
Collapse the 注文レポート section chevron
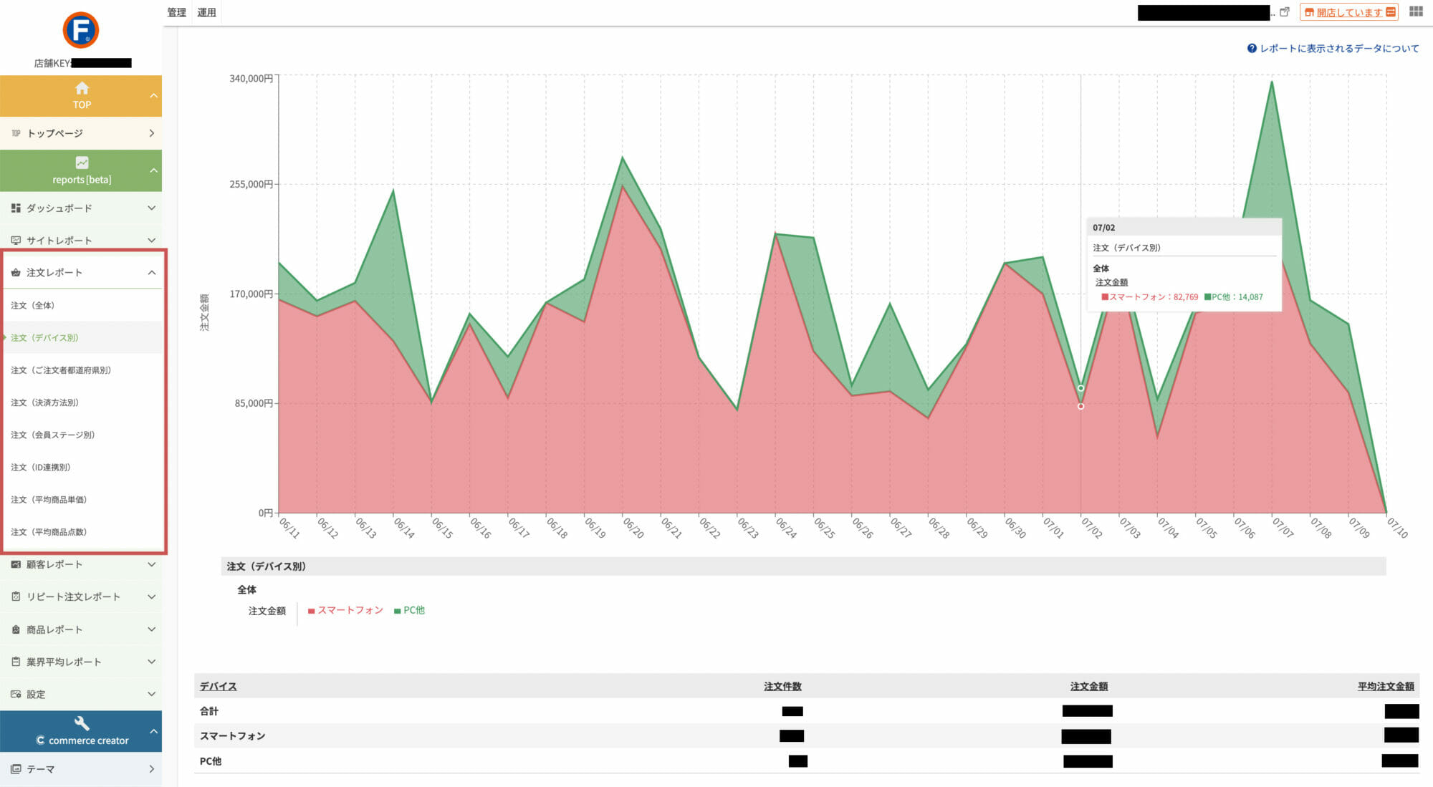[x=151, y=272]
